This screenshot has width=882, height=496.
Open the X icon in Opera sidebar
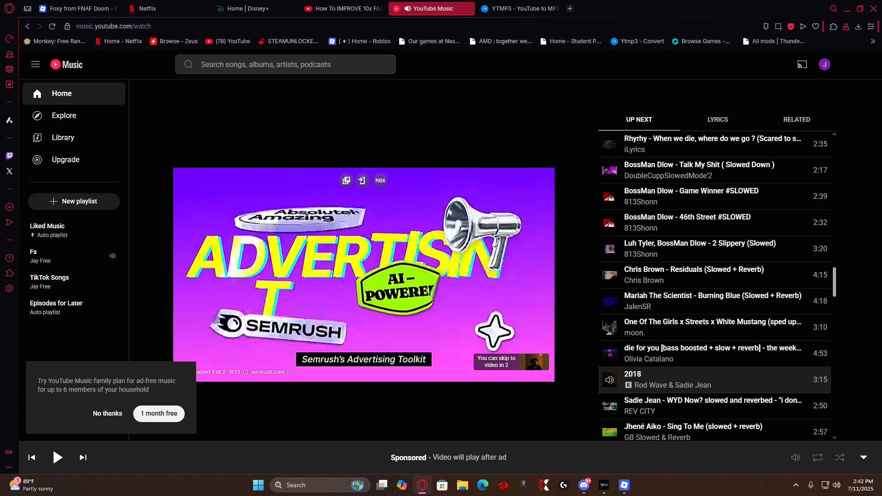9,171
